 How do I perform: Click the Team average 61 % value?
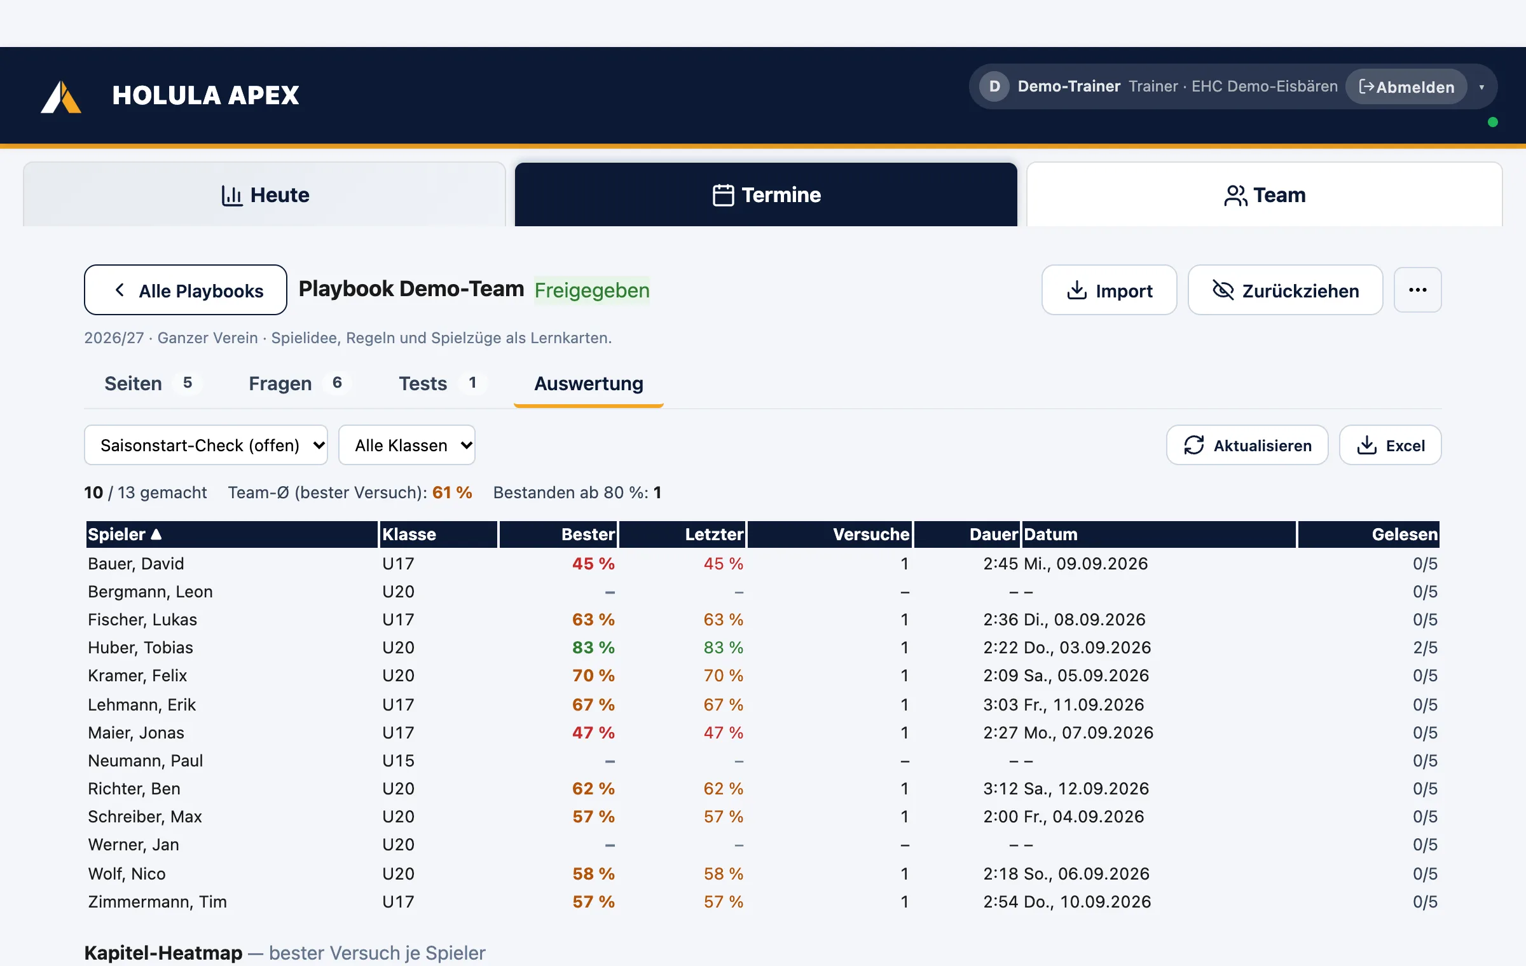coord(452,493)
